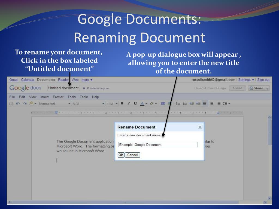Click OK in Rename Document dialog
279x209 pixels.
point(121,155)
